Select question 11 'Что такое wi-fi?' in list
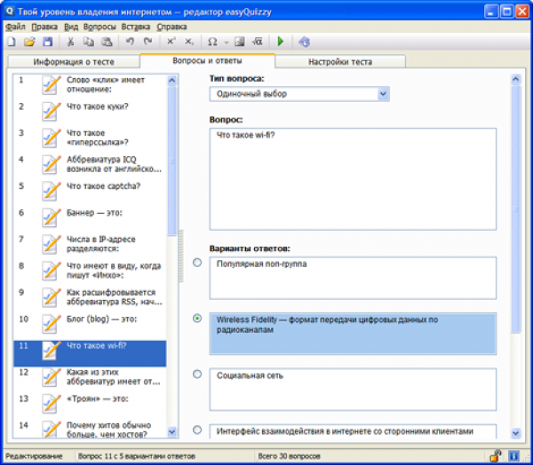This screenshot has width=533, height=465. pos(90,353)
